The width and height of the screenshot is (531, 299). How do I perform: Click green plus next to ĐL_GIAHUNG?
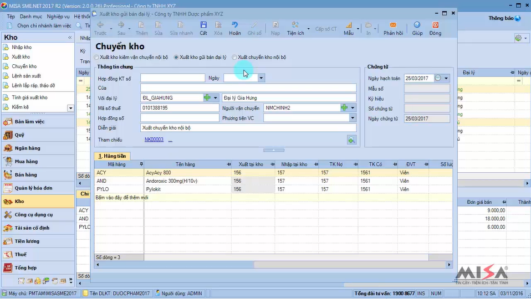tap(207, 98)
